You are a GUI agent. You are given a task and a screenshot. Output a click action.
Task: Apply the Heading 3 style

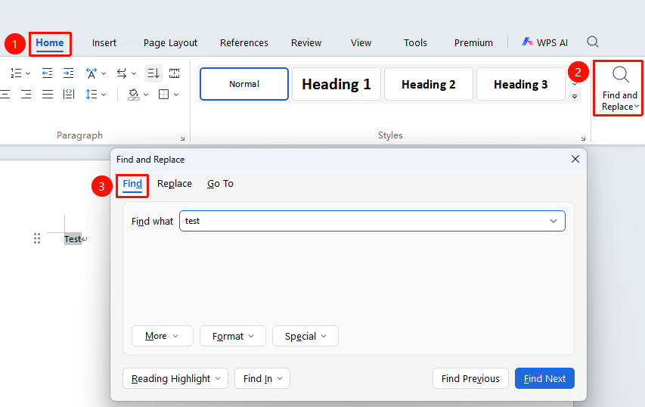[x=521, y=84]
